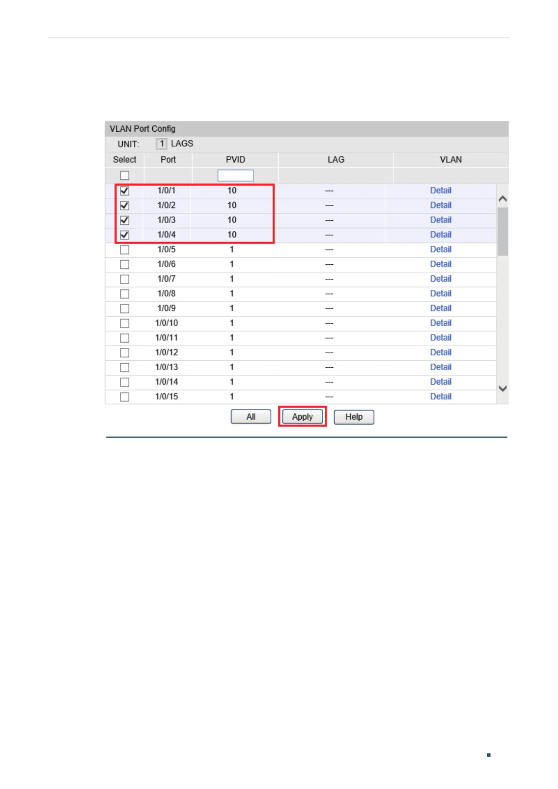
Task: Click the Apply button
Action: click(302, 417)
